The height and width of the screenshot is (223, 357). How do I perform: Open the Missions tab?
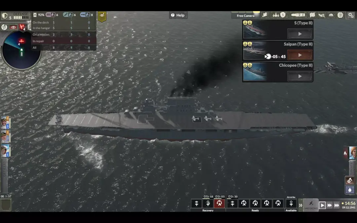[311, 205]
